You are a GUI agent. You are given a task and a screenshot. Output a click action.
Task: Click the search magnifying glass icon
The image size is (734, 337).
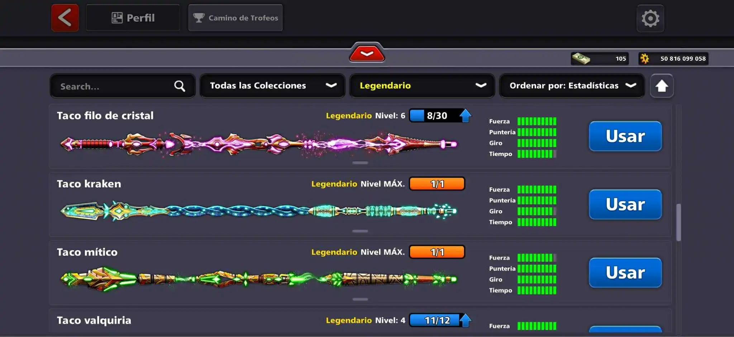tap(180, 86)
